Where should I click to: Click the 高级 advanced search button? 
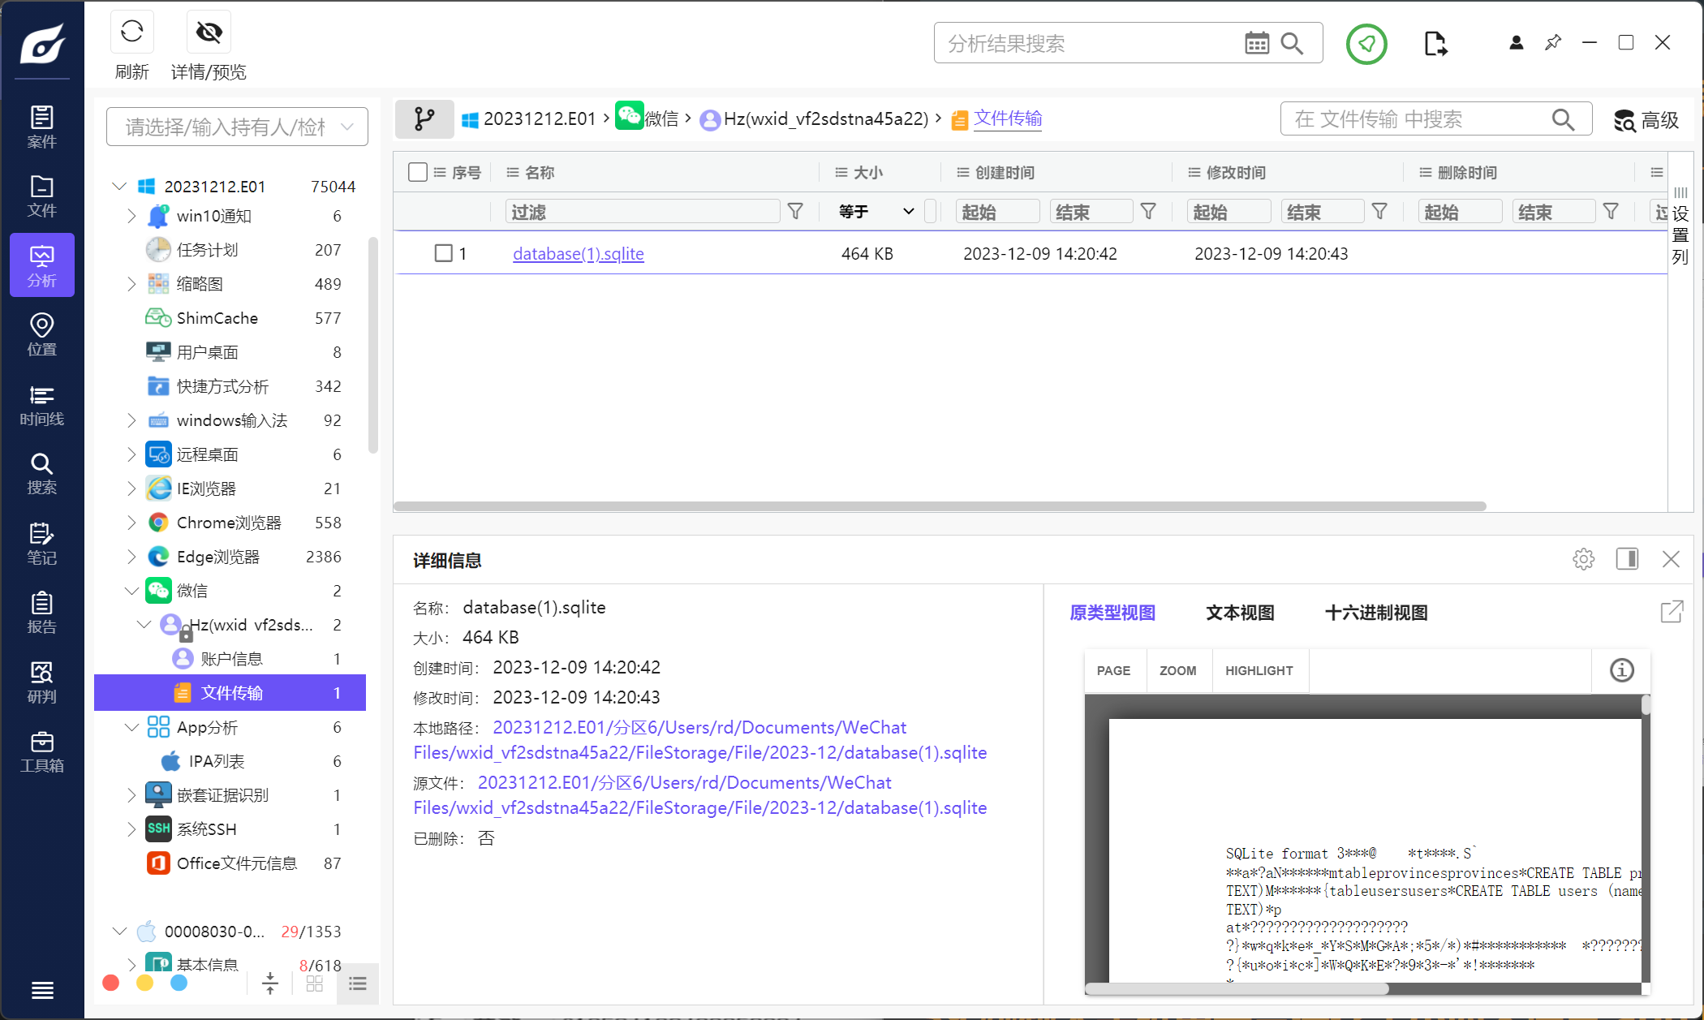[1646, 120]
